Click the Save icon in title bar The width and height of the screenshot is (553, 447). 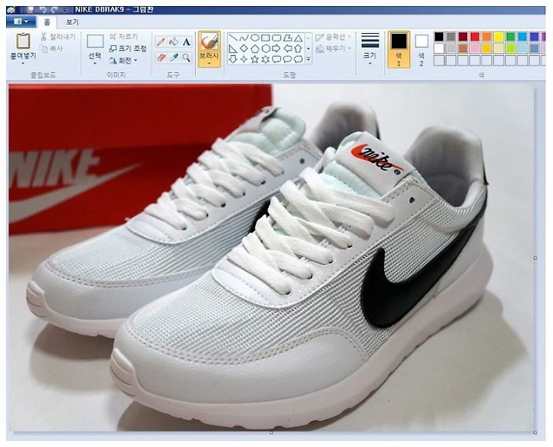coord(30,9)
